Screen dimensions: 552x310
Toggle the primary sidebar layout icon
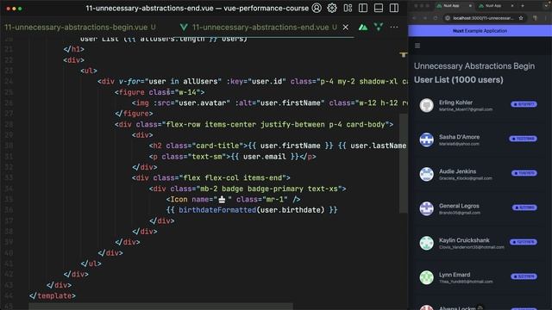coord(363,8)
